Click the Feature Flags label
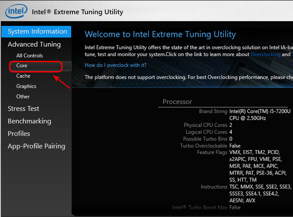Image resolution: width=293 pixels, height=217 pixels. tap(212, 152)
